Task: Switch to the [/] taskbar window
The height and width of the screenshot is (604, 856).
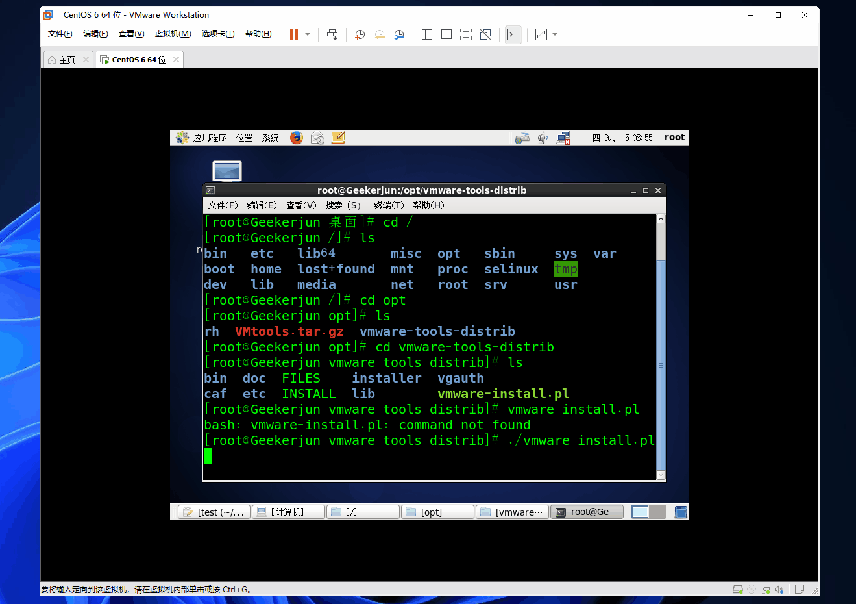Action: tap(363, 512)
